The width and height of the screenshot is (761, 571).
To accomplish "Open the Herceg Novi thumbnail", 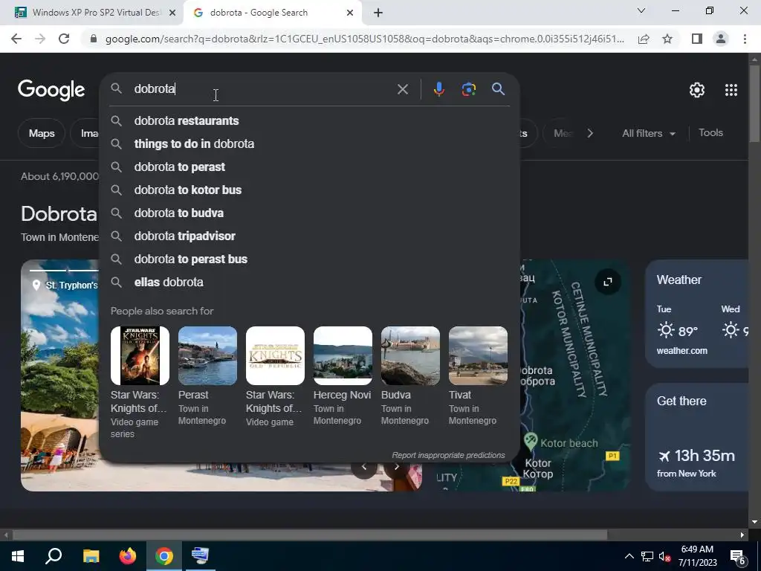I will tap(343, 355).
